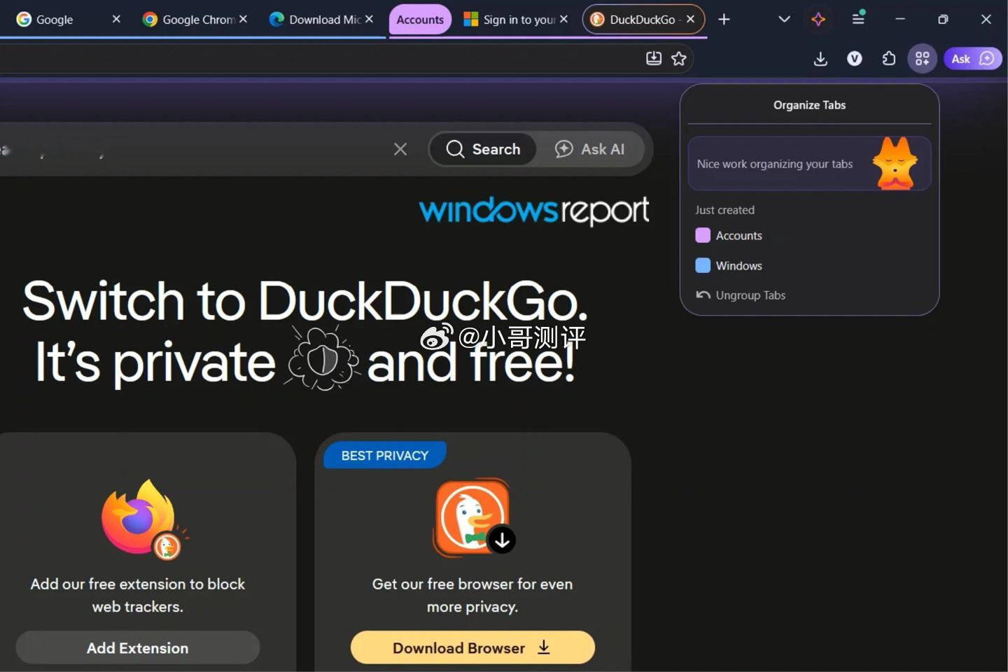Viewport: 1008px width, 672px height.
Task: Click the Google favicon on first tab
Action: click(x=24, y=20)
